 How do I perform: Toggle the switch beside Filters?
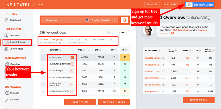tap(110, 33)
